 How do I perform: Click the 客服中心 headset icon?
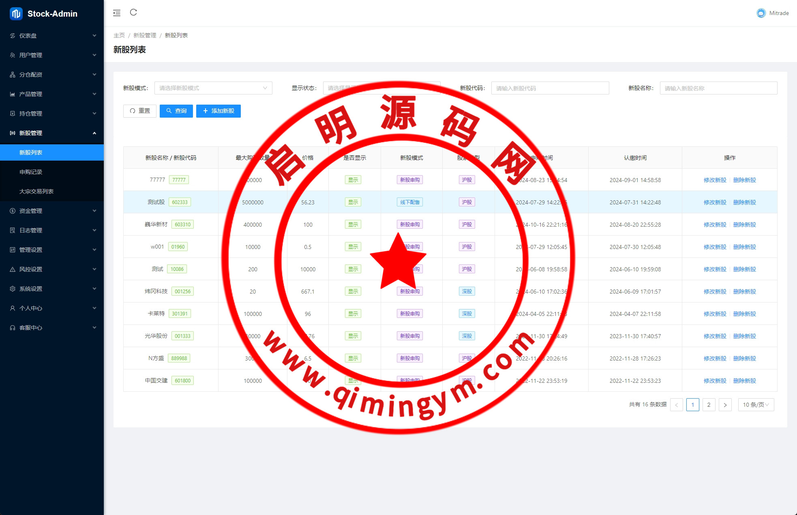point(13,328)
